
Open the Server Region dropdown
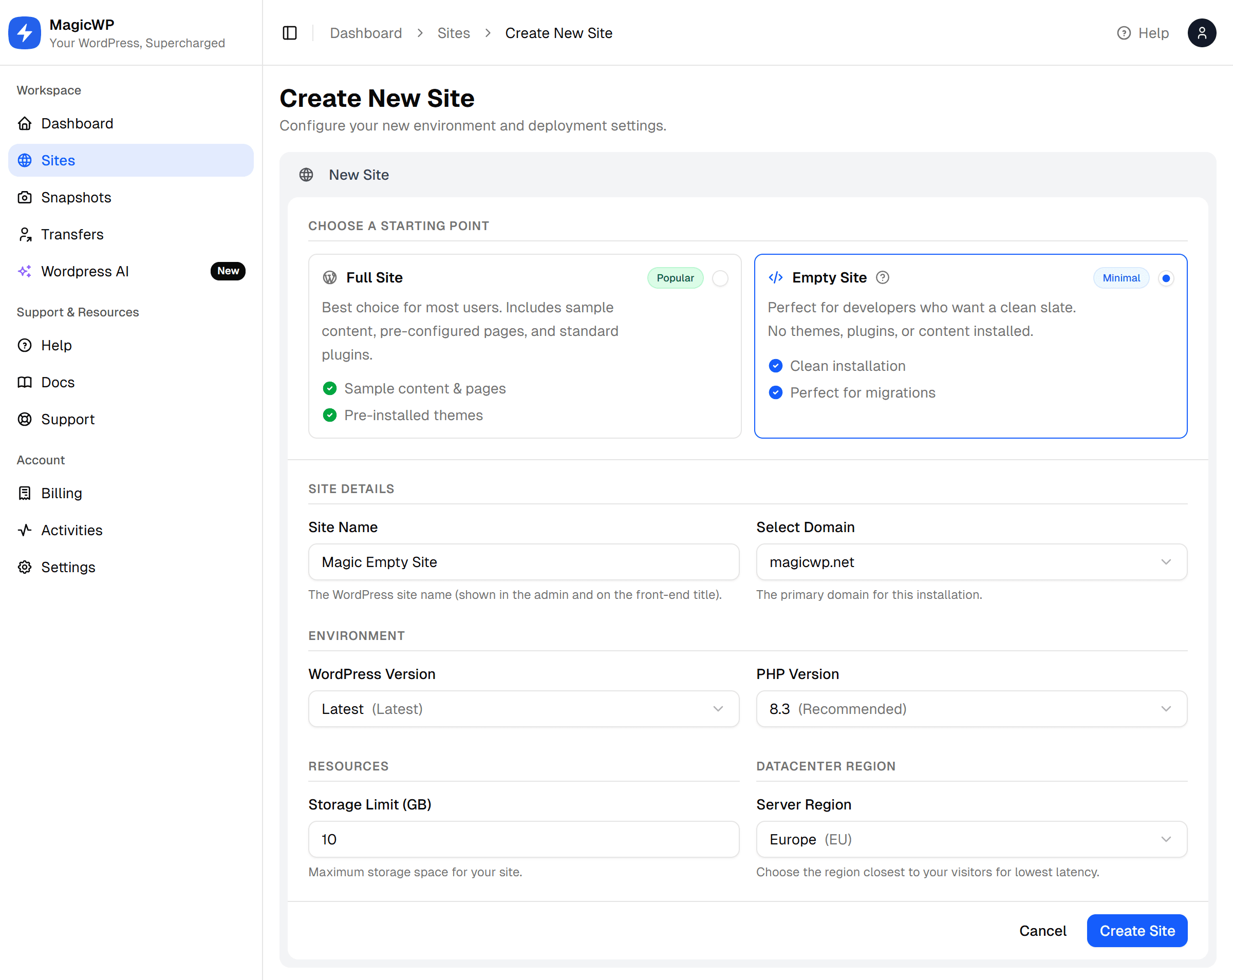pyautogui.click(x=971, y=839)
